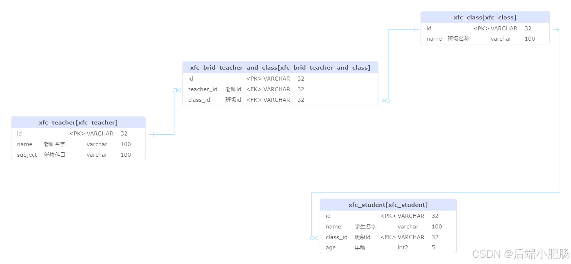Click the name row in xfc_teacher

tap(78, 144)
